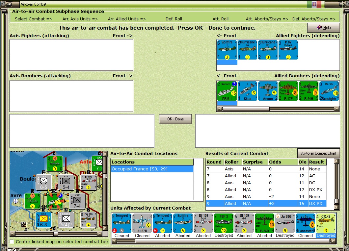Select the Hurricane IIB fighter counter
Image resolution: width=349 pixels, height=251 pixels.
point(268,50)
